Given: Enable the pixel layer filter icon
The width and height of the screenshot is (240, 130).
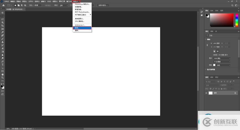Looking at the screenshot, I should (218, 82).
